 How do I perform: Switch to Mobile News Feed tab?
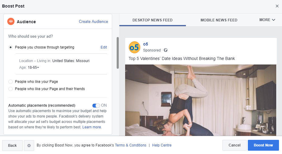[x=219, y=20]
